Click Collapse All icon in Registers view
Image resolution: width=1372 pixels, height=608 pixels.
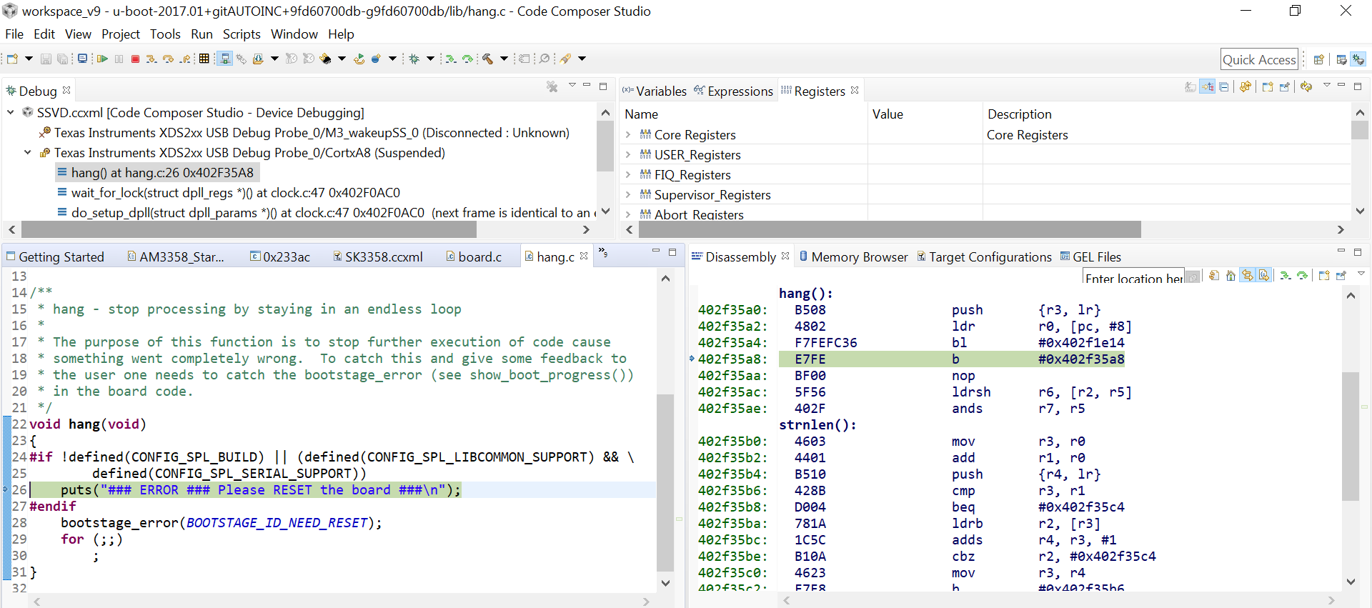pos(1223,86)
